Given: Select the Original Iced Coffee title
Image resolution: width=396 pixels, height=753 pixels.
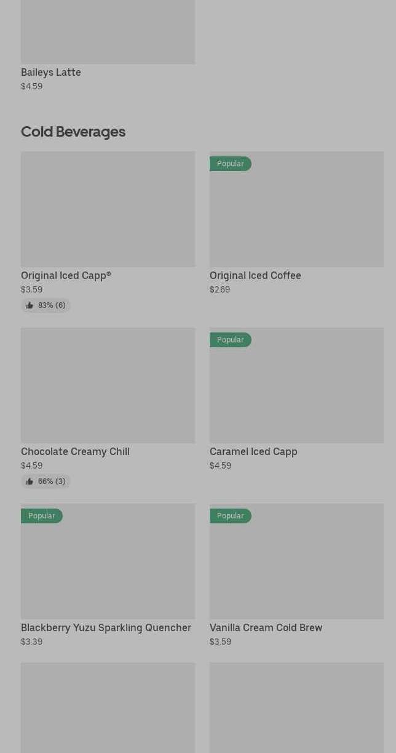Looking at the screenshot, I should click(255, 275).
